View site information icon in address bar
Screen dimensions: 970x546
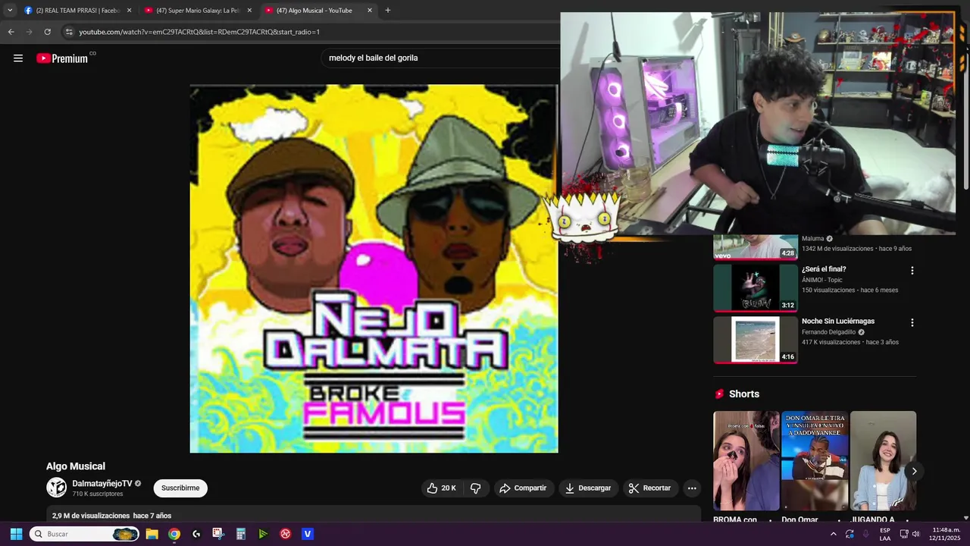(69, 32)
